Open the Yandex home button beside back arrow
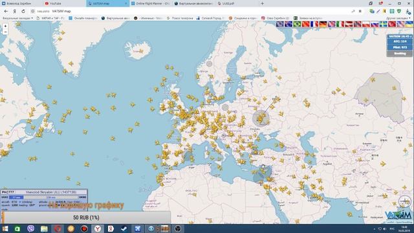 pyautogui.click(x=14, y=12)
